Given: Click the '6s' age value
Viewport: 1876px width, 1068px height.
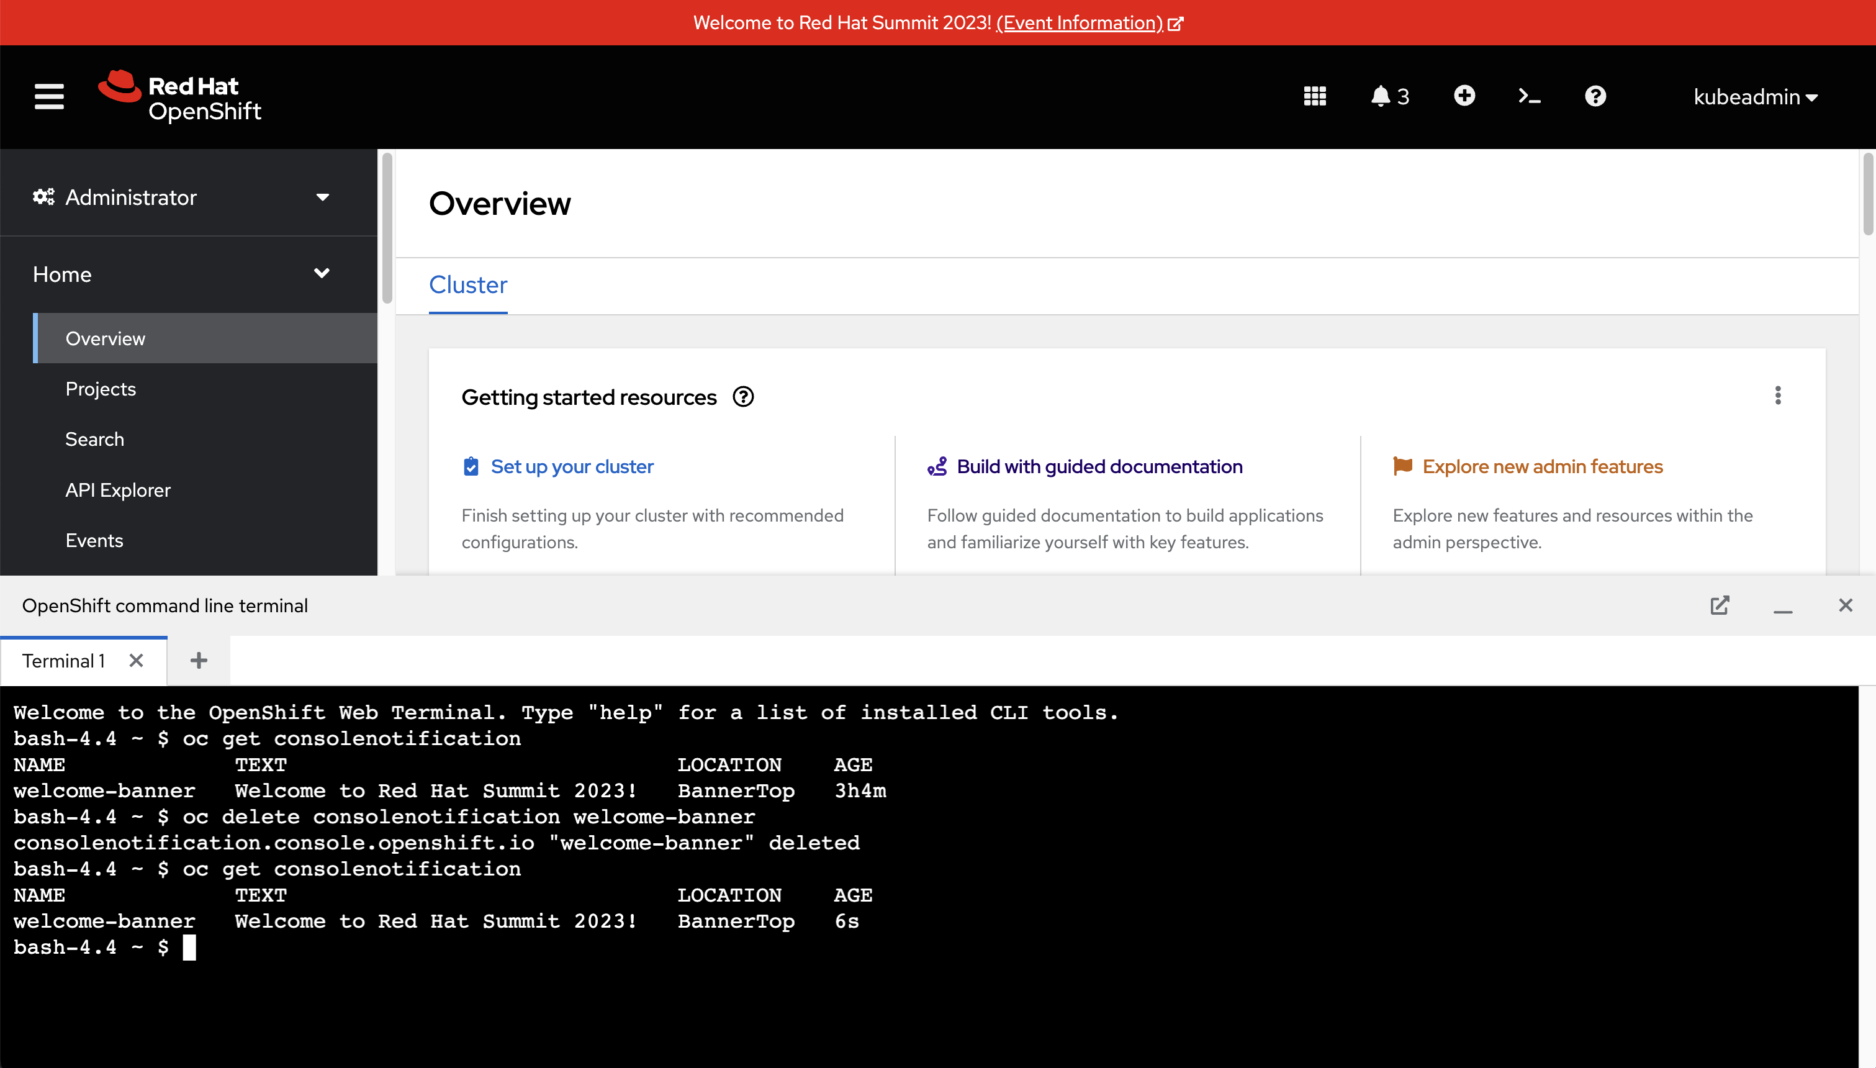Looking at the screenshot, I should (x=847, y=921).
